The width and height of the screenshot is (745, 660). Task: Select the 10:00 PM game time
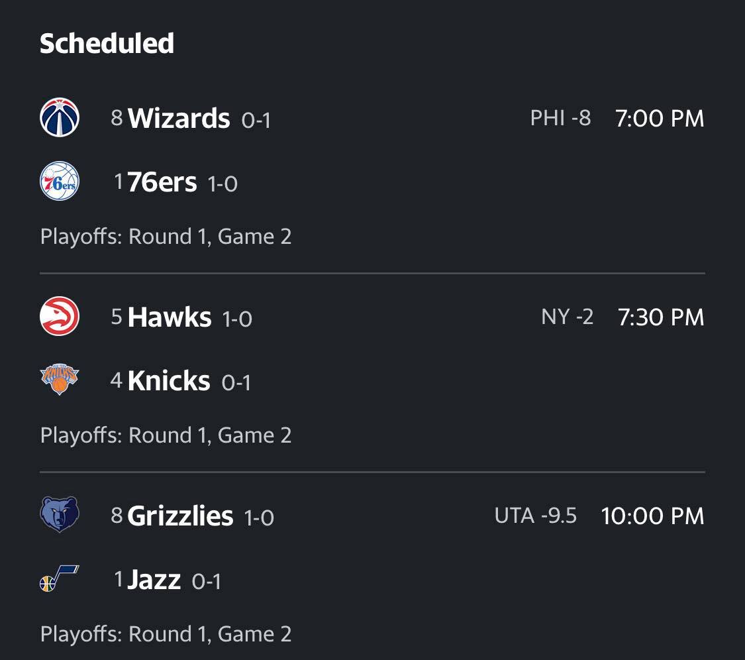pos(652,516)
